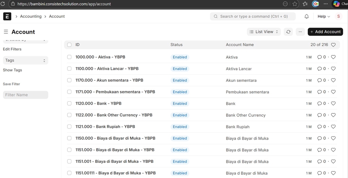348x178 pixels.
Task: Toggle the sidebar hamburger icon
Action: (x=6, y=32)
